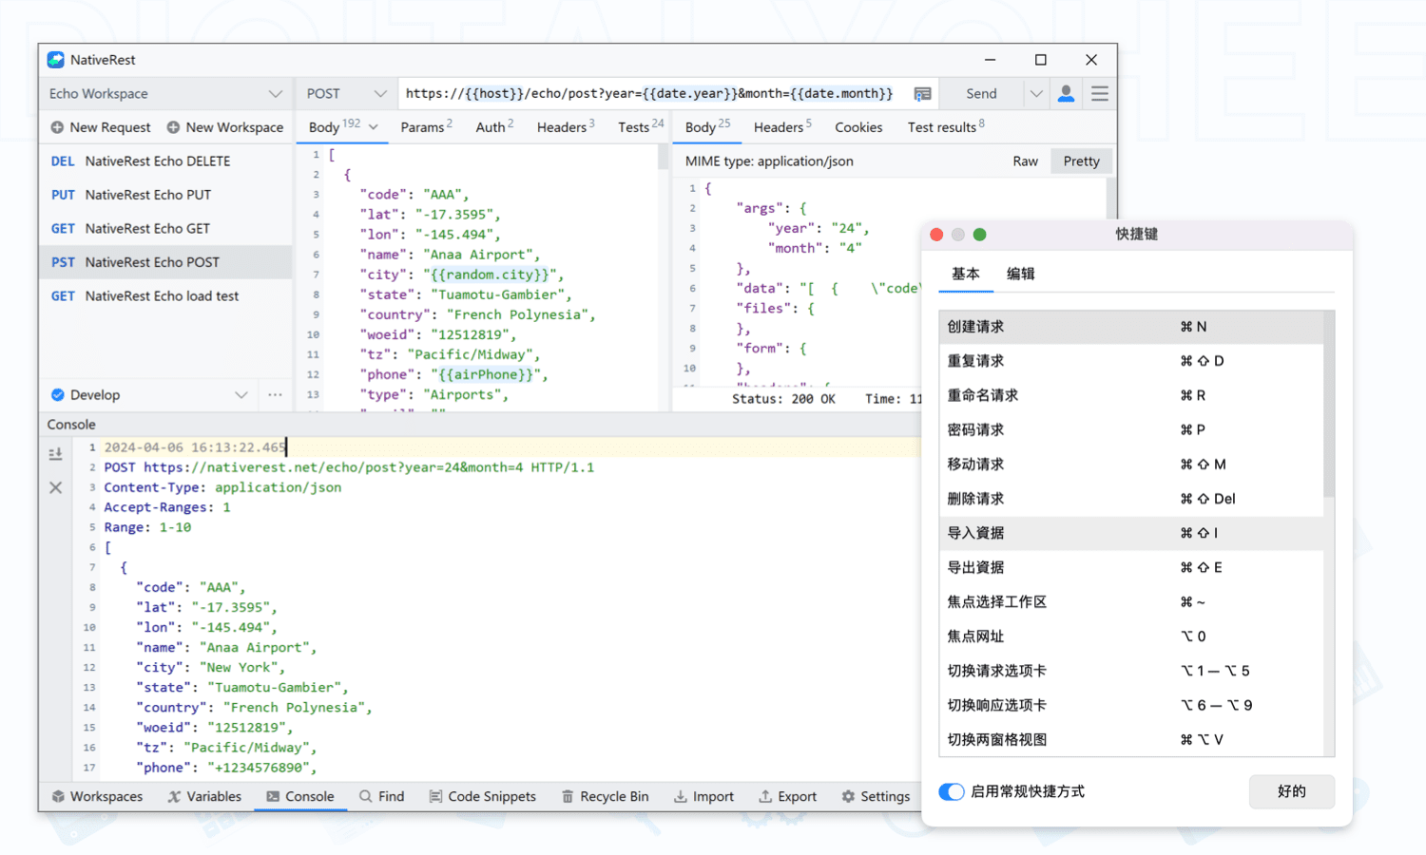The width and height of the screenshot is (1426, 855).
Task: Click the New Workspace plus icon
Action: [173, 127]
